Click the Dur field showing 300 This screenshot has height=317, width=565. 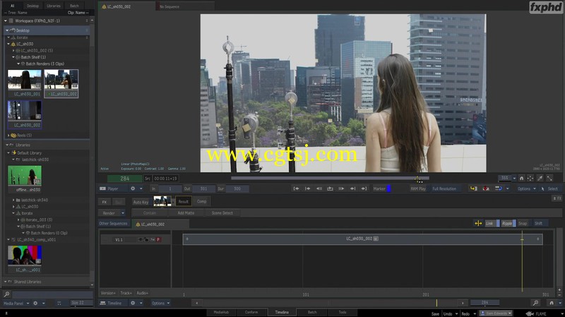click(237, 189)
